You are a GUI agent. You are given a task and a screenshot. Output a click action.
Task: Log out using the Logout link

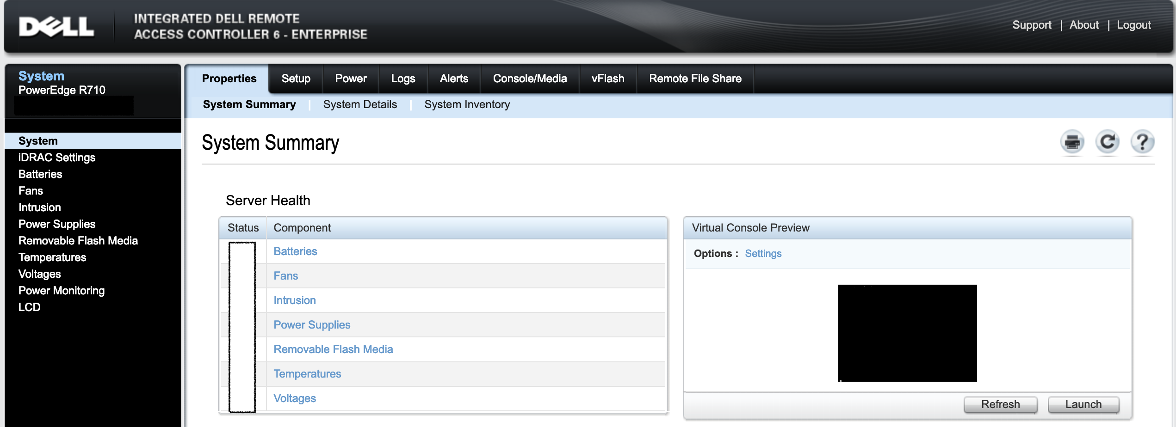click(x=1134, y=25)
